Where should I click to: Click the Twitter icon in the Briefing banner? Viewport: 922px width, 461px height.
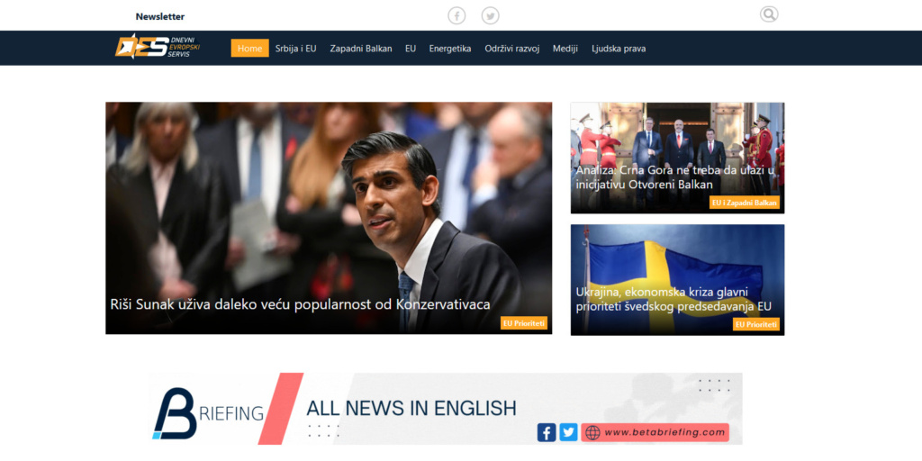point(568,432)
